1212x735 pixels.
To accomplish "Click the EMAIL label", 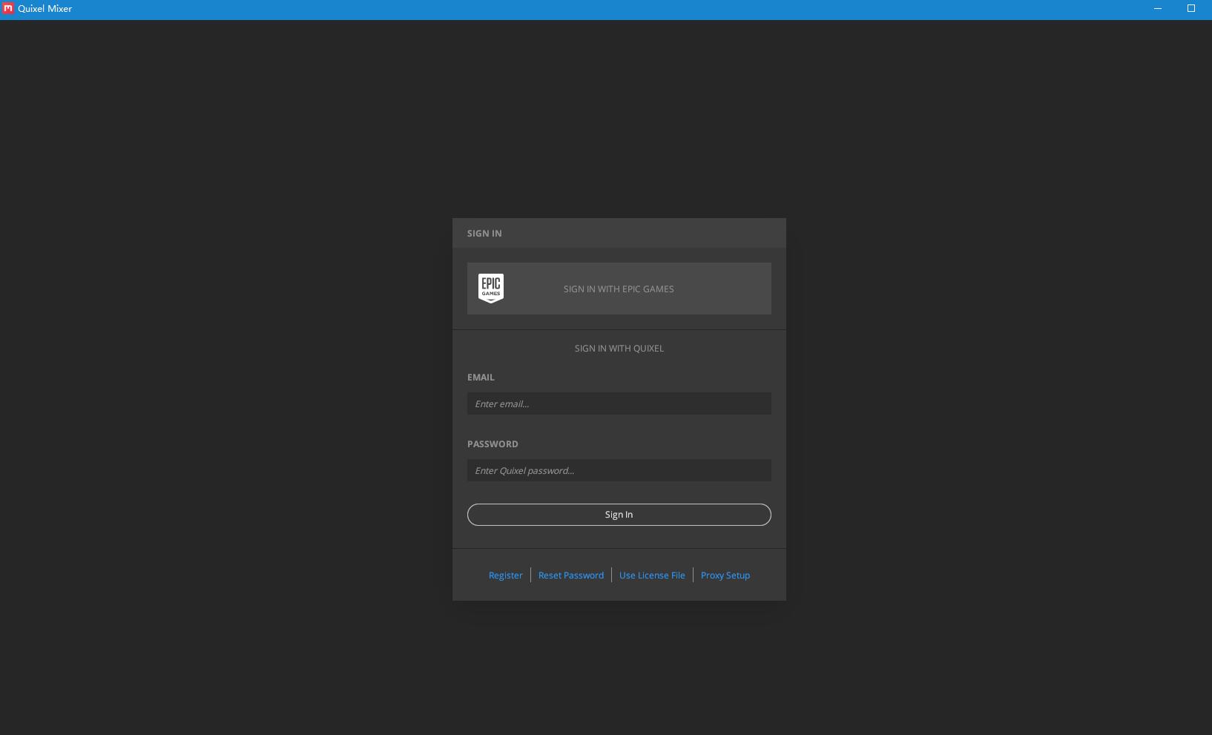I will point(481,378).
